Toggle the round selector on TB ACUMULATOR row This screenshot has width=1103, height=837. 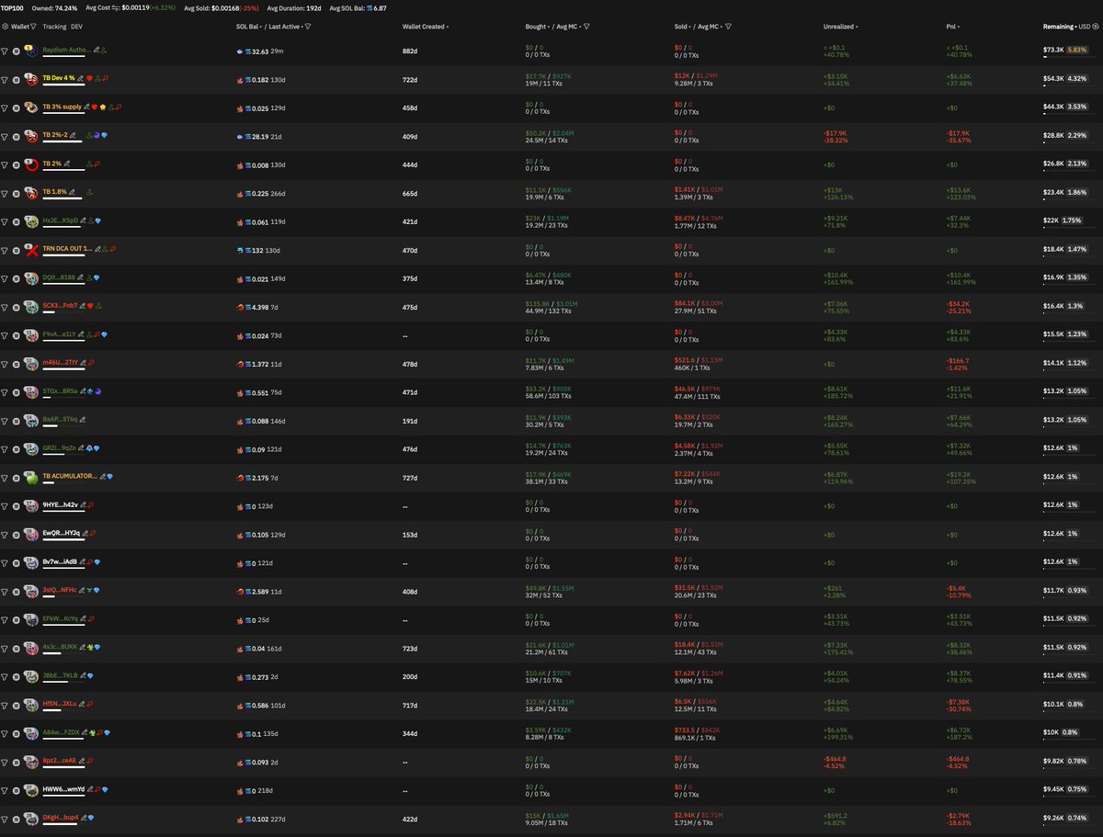(16, 478)
